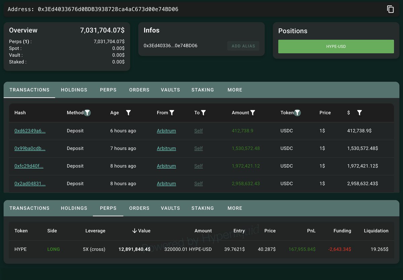Viewport: 403px width, 280px height.
Task: Click the current price 40.287$
Action: (x=267, y=249)
